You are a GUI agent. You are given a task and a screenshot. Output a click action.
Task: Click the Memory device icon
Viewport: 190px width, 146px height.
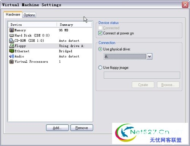(11, 30)
